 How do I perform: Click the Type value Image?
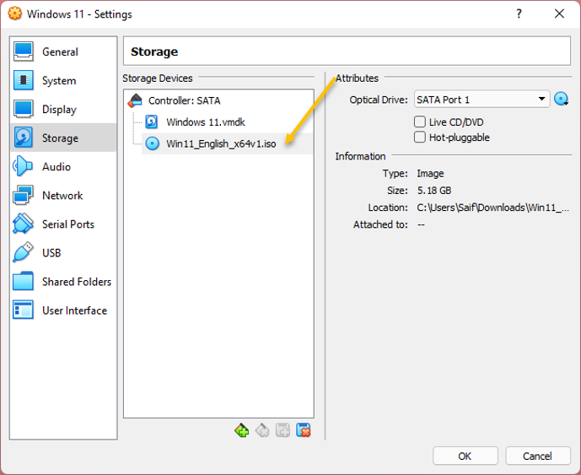pos(430,174)
